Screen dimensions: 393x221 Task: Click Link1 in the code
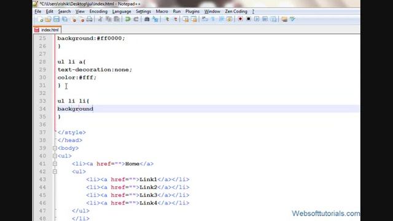(x=149, y=179)
